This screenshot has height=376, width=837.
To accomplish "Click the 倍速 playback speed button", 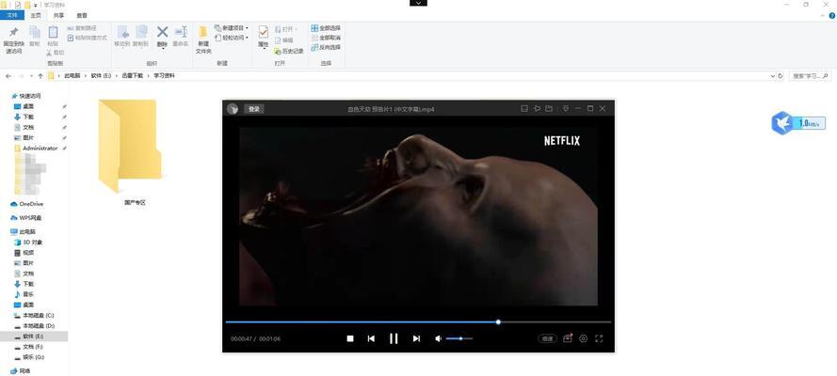I will 548,338.
